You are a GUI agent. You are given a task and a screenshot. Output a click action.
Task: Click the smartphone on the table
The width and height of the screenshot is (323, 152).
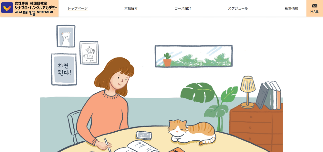click(144, 135)
